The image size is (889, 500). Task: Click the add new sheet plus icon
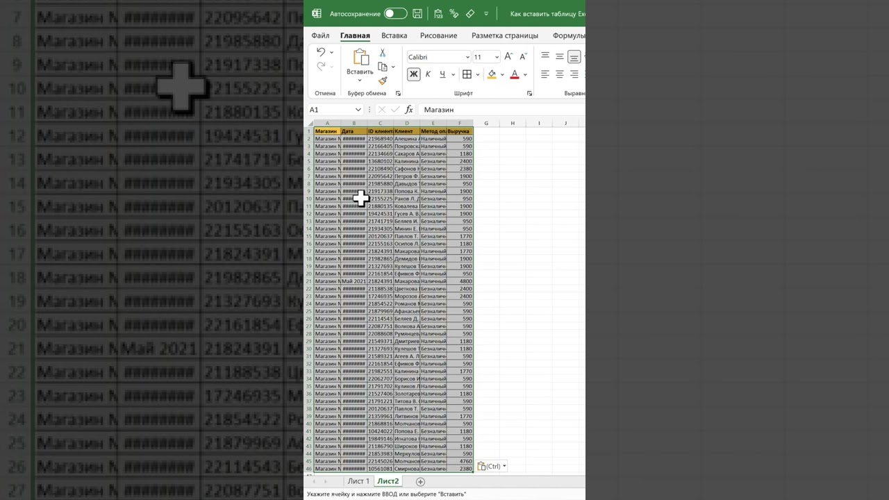coord(420,481)
